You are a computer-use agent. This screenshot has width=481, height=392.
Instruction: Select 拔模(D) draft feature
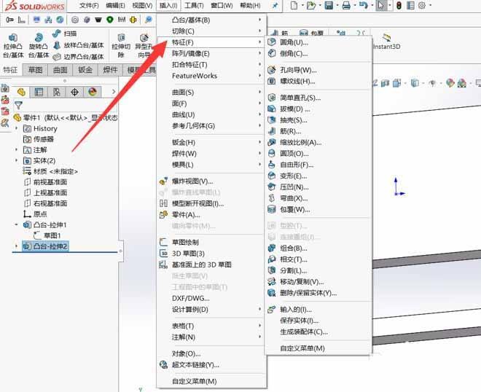tap(318, 109)
